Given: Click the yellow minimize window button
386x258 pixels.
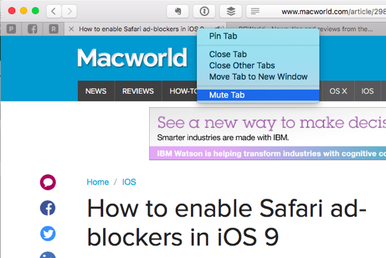Looking at the screenshot, I should tap(24, 11).
